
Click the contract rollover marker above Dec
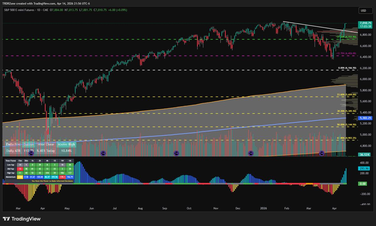coord(251,153)
